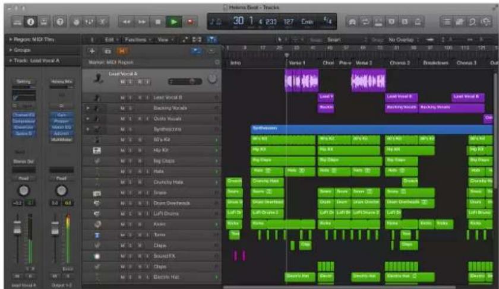Open Quick Help with the question mark button

click(60, 21)
